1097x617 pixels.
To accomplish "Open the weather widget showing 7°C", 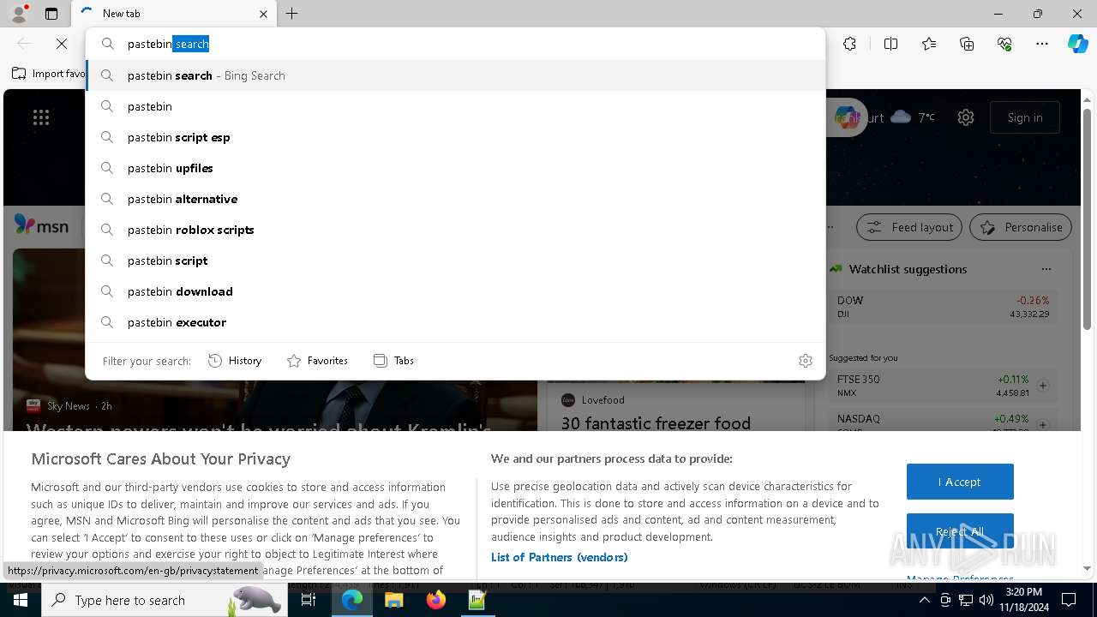I will [x=913, y=117].
